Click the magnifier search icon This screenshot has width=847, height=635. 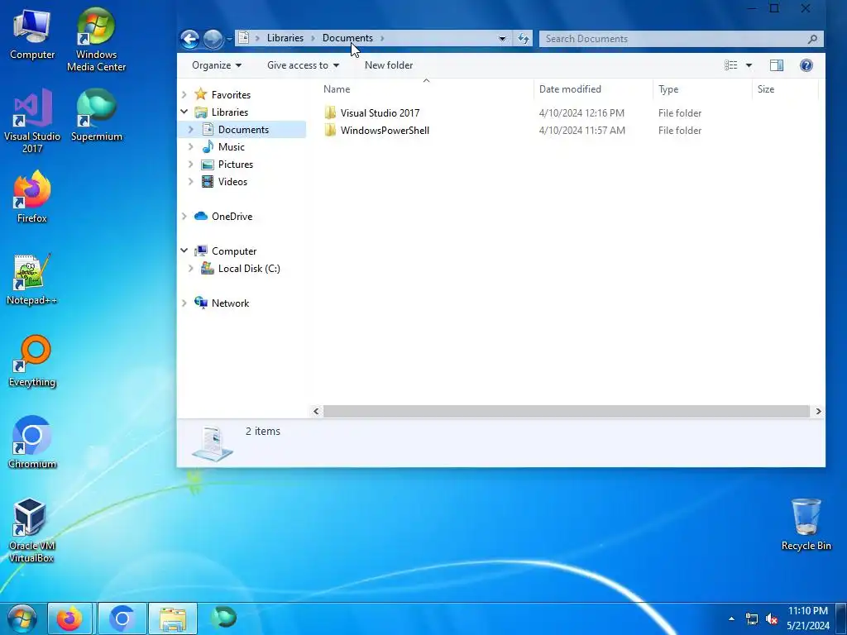[812, 39]
